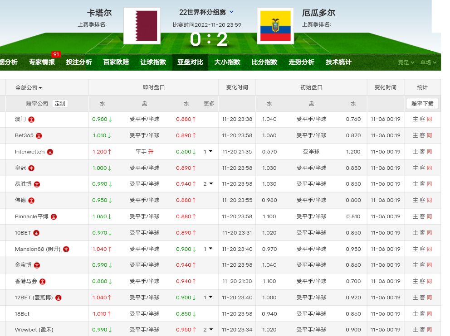Click the 主 icon beside 10BET
The height and width of the screenshot is (336, 450).
click(x=36, y=233)
